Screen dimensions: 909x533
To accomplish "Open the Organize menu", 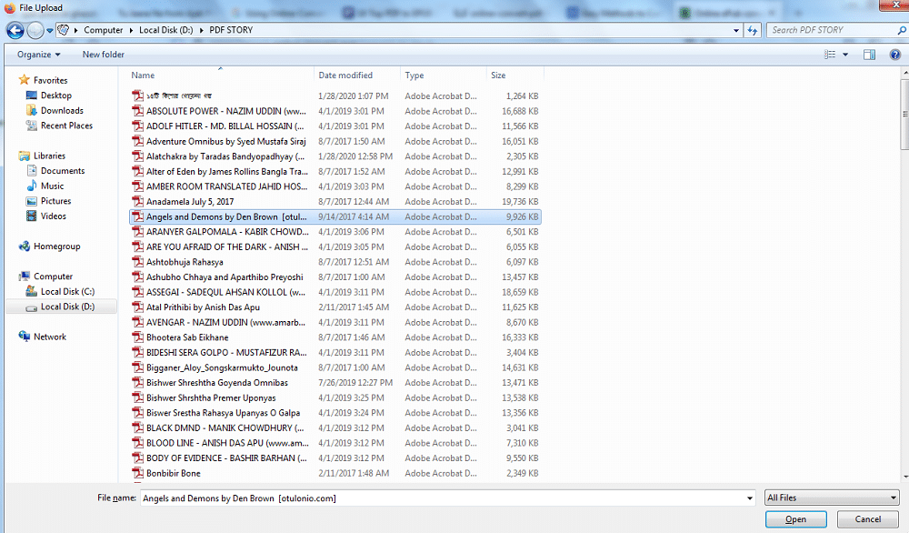I will coord(39,55).
